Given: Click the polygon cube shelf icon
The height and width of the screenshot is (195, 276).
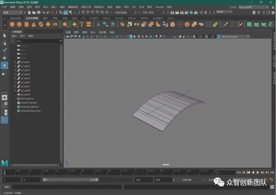Looking at the screenshot, I should click(19, 24).
